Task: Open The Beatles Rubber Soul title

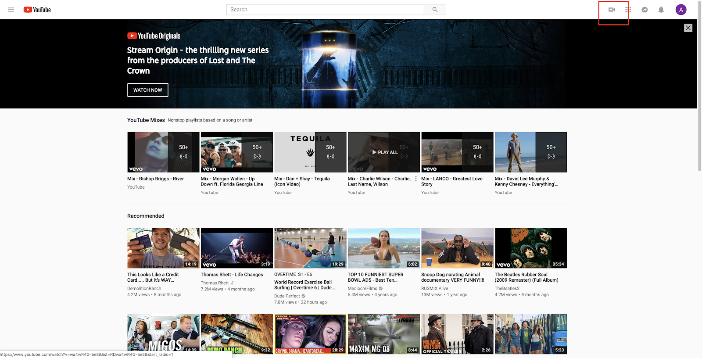Action: click(526, 277)
